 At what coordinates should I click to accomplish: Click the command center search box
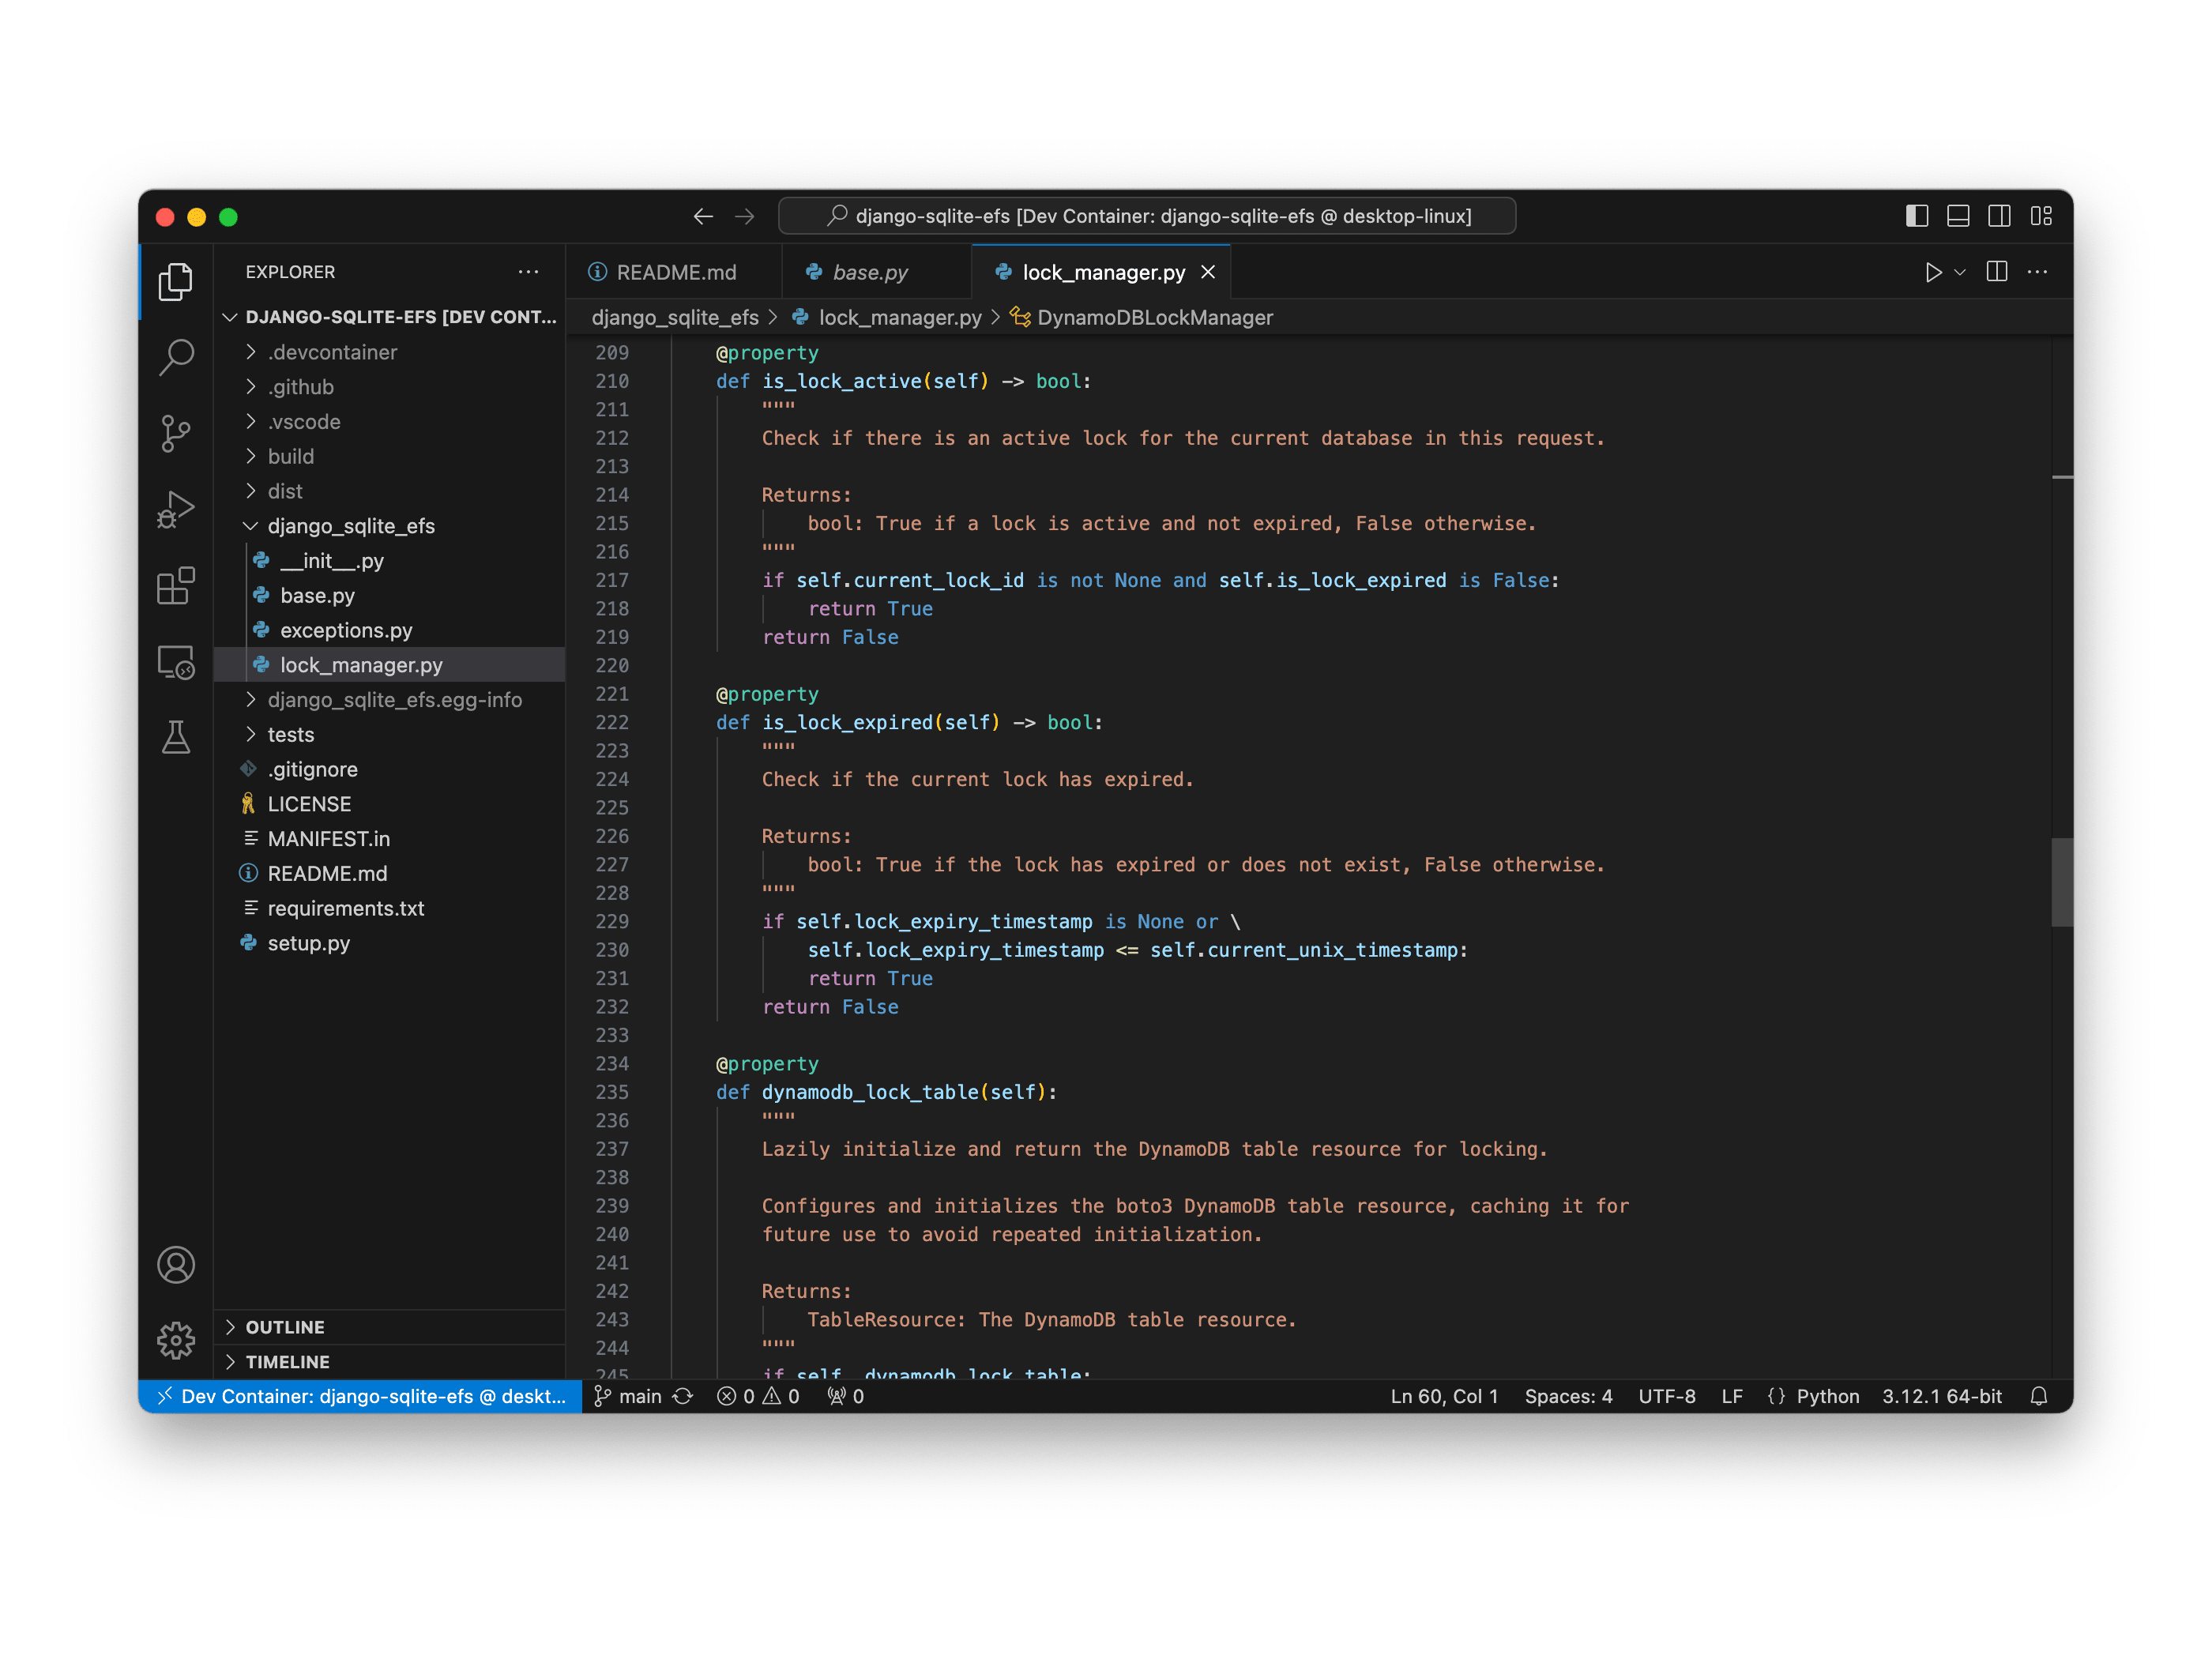click(1147, 216)
